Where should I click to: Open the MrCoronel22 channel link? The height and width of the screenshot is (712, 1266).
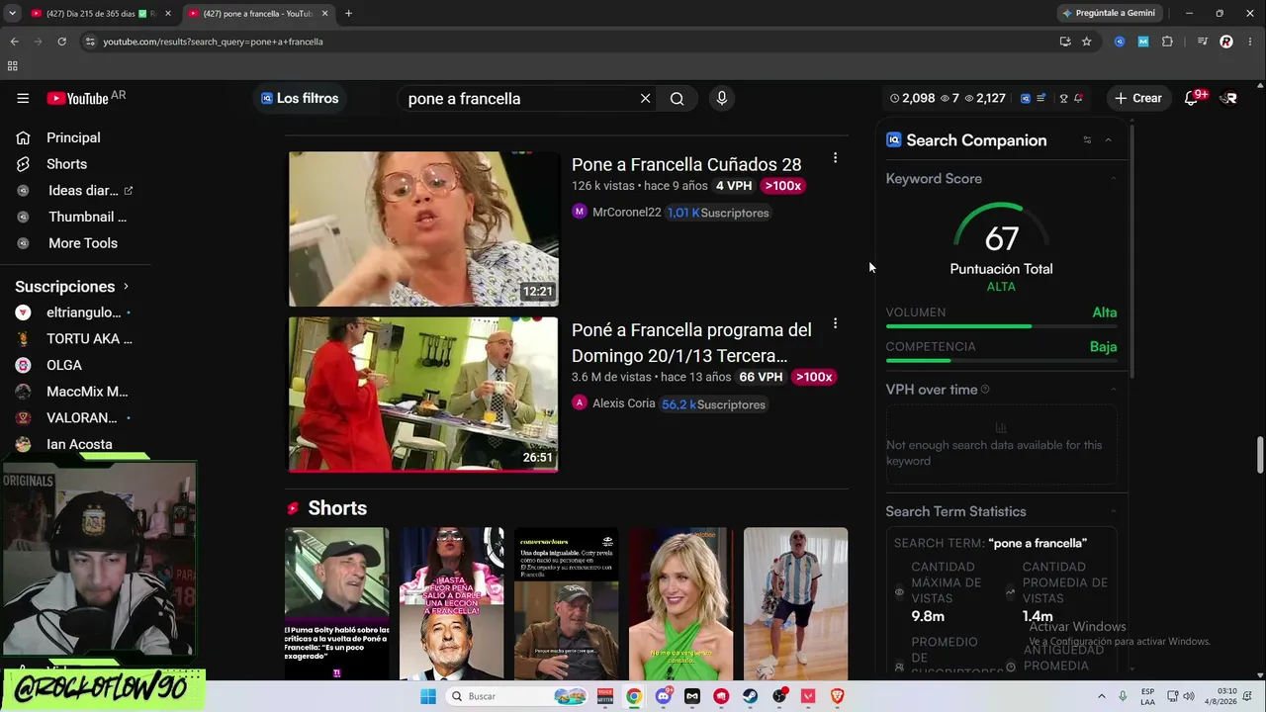tap(626, 213)
